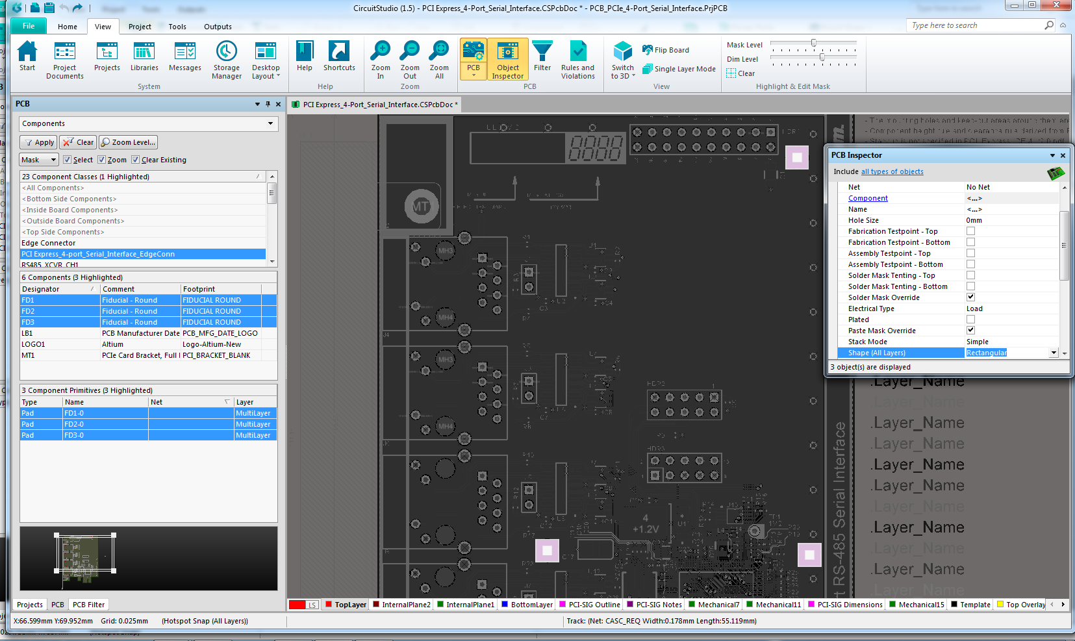The image size is (1075, 641).
Task: Open the Desktop Layout menu
Action: point(266,60)
